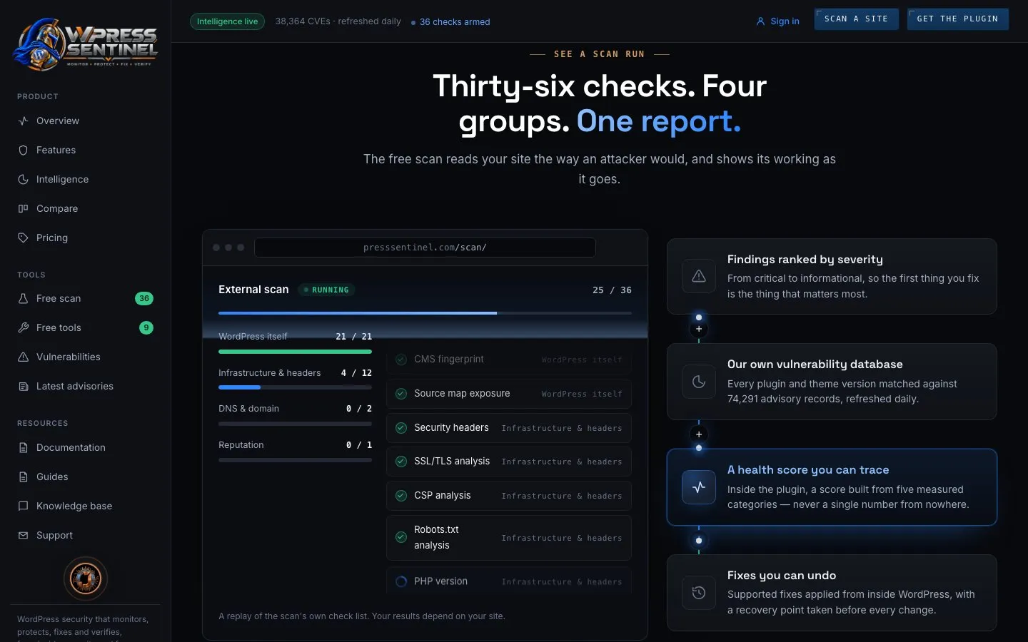Click the Documentation file icon
The image size is (1028, 642).
[x=23, y=448]
